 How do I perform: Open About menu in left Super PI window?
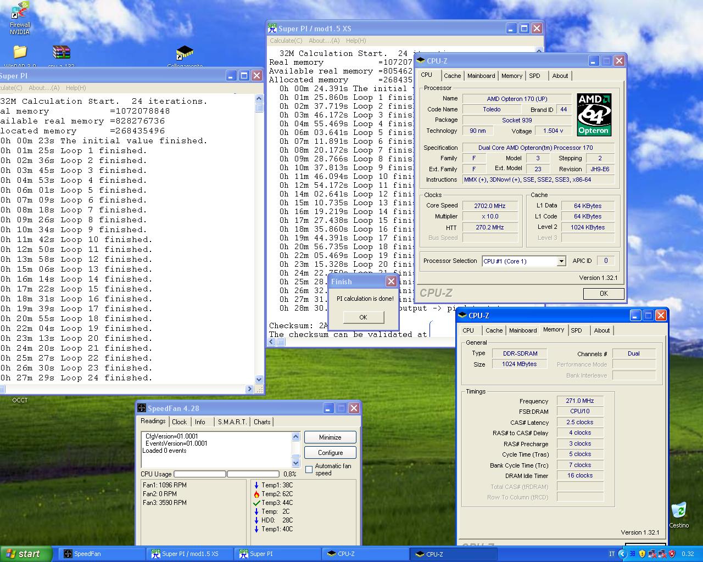43,88
